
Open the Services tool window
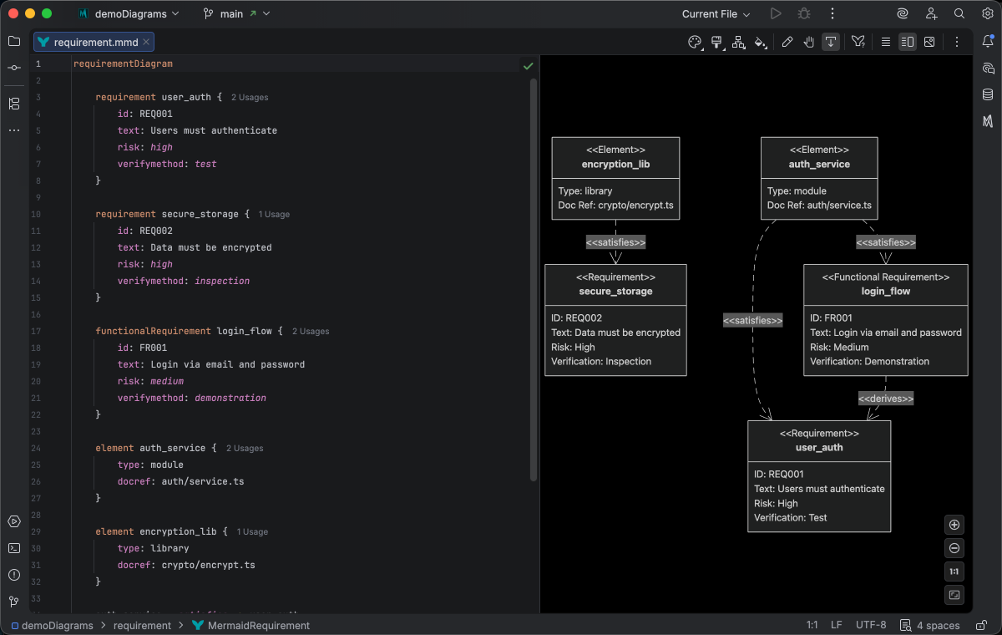coord(14,521)
